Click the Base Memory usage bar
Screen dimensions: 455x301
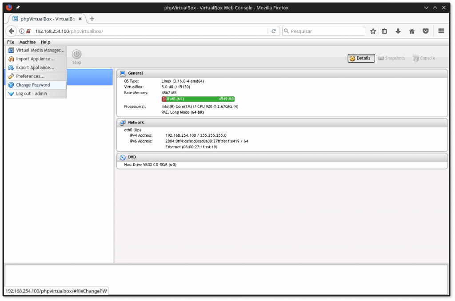[198, 99]
